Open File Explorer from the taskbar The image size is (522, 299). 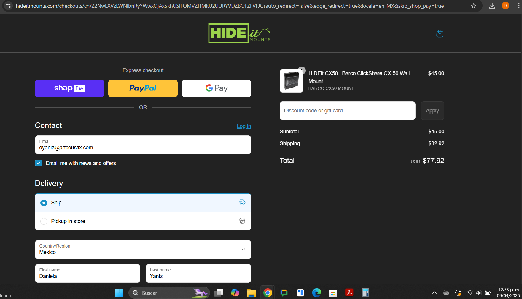[x=252, y=293]
